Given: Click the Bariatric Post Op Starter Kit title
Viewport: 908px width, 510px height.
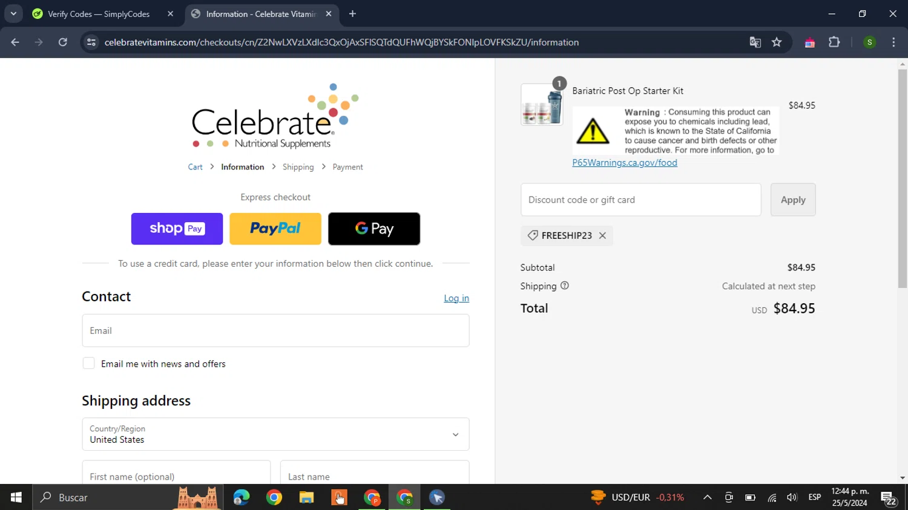Looking at the screenshot, I should (x=628, y=91).
